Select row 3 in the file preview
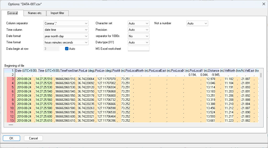 pos(11,79)
